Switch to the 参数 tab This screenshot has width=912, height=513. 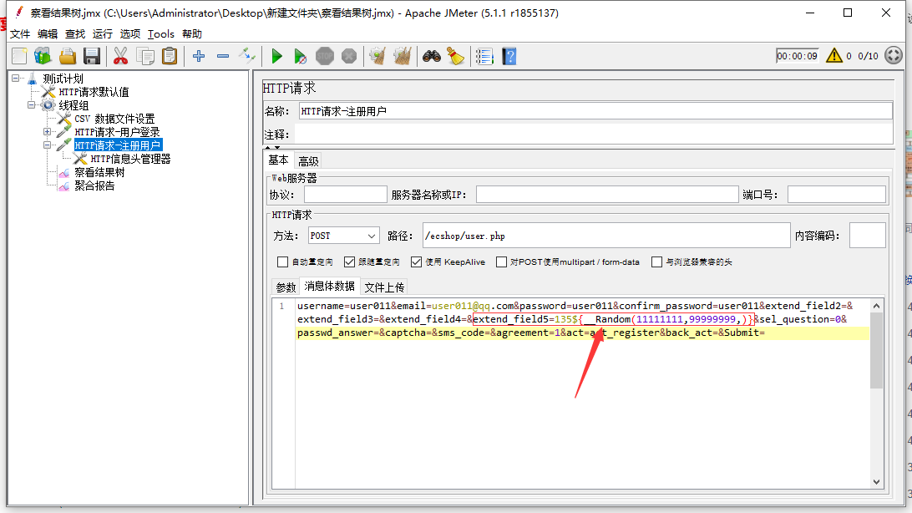[x=286, y=287]
